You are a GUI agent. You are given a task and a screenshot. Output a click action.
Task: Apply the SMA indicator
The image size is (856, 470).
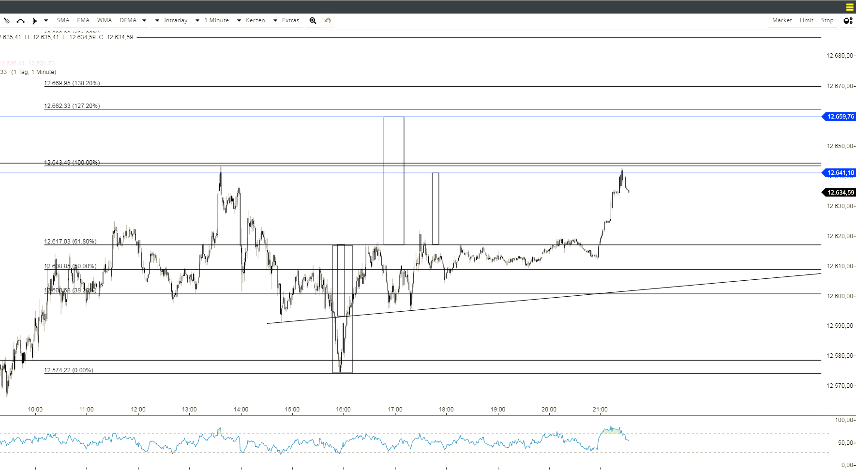click(x=63, y=20)
